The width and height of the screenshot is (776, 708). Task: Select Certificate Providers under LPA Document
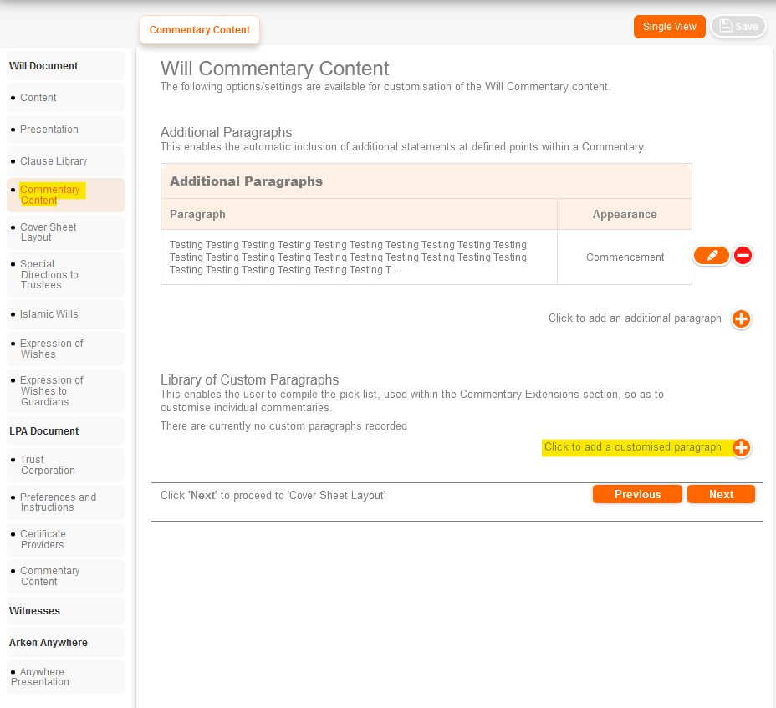[x=43, y=540]
